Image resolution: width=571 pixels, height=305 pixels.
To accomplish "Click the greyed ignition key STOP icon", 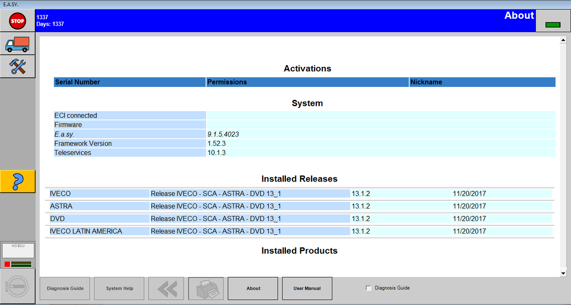I will tap(17, 285).
